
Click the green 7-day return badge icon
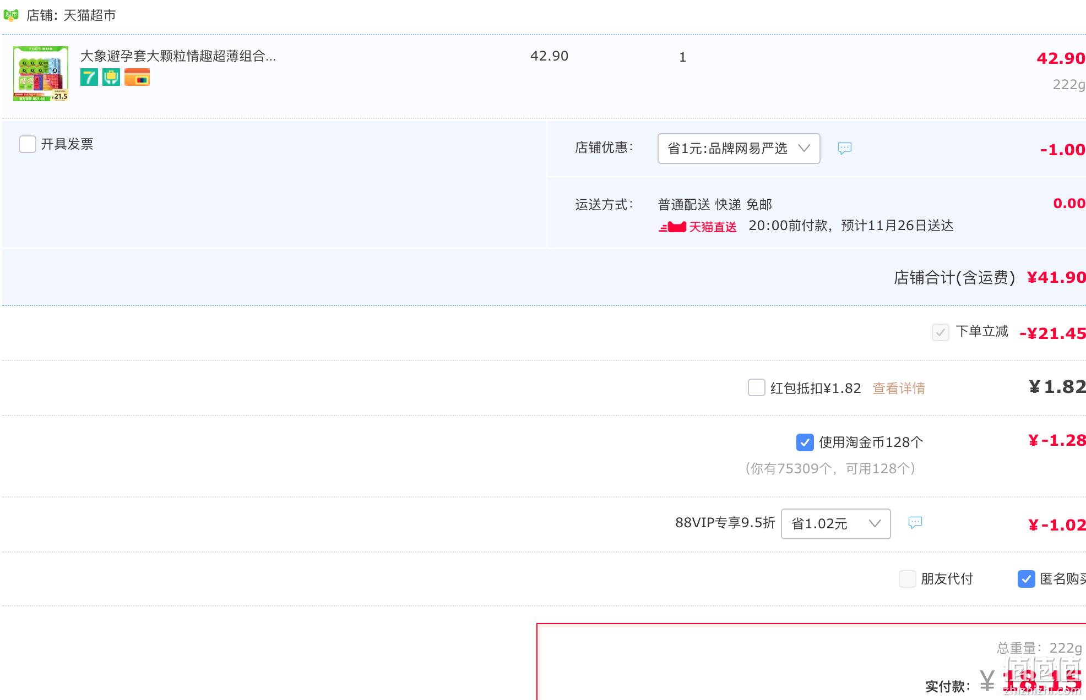[x=89, y=77]
